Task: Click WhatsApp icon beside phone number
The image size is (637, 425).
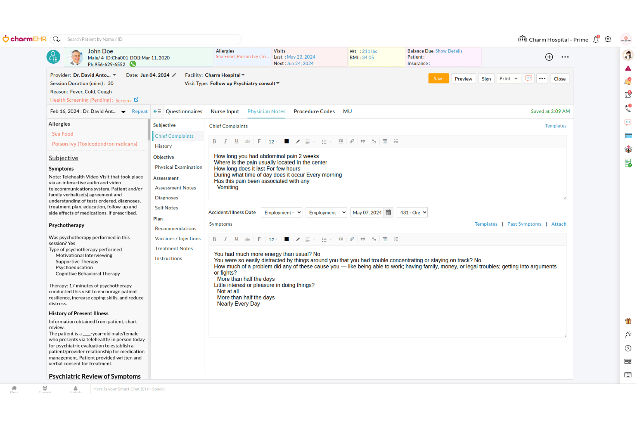Action: [133, 64]
